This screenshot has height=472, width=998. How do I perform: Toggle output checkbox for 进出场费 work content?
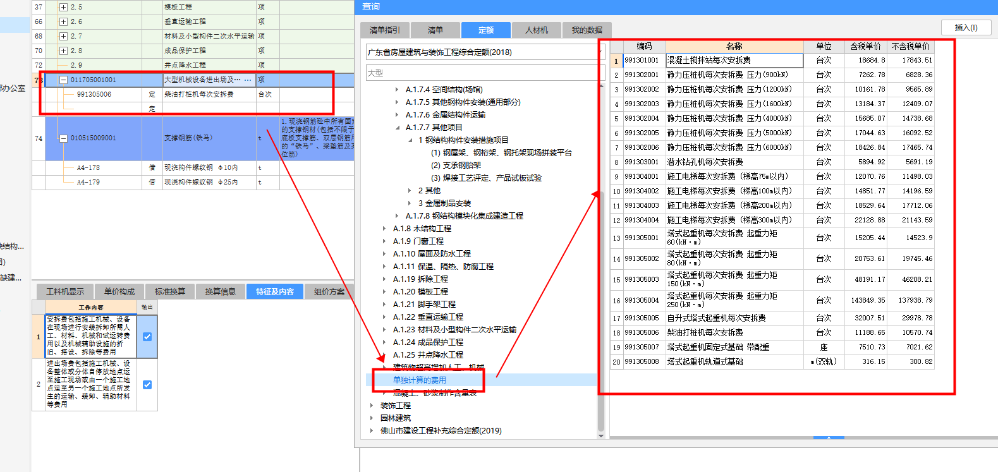coord(147,385)
